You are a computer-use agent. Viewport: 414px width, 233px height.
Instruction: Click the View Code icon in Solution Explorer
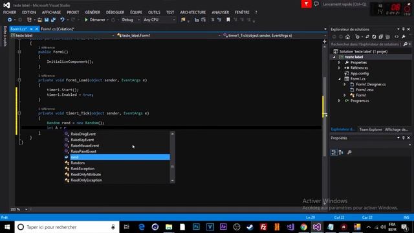[x=397, y=37]
